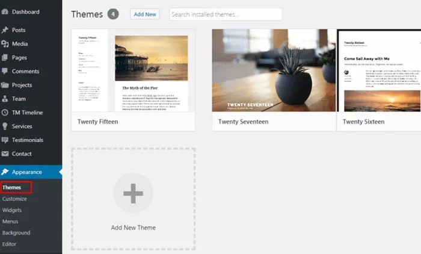Click the Posts pushpin icon
The height and width of the screenshot is (254, 421).
click(5, 30)
